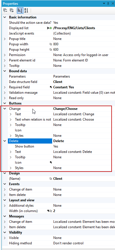The image size is (115, 250).
Task: Click the value 'Constant: Yes'
Action: point(63,87)
